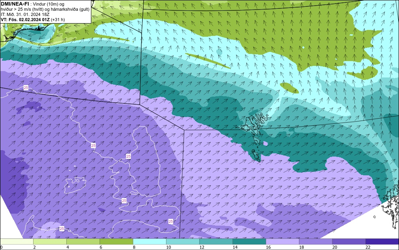Click the legend scale label 8
This screenshot has height=250, width=399.
(134, 247)
